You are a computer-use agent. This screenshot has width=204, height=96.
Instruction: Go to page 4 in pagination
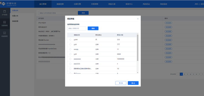pyautogui.click(x=190, y=74)
